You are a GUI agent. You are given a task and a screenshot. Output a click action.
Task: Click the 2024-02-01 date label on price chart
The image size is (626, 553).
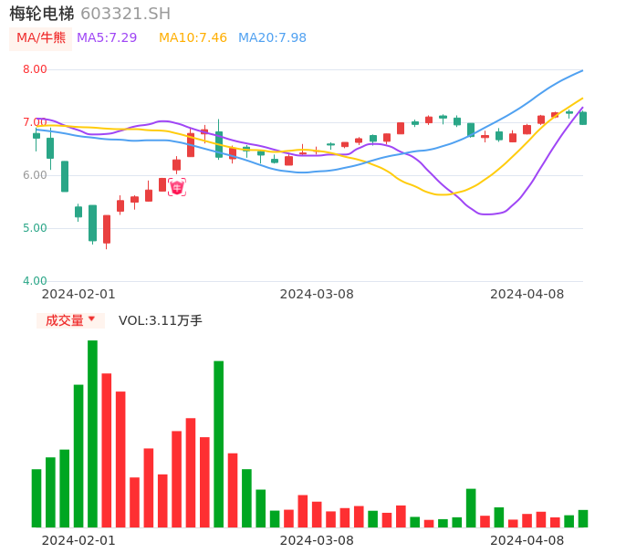point(78,294)
